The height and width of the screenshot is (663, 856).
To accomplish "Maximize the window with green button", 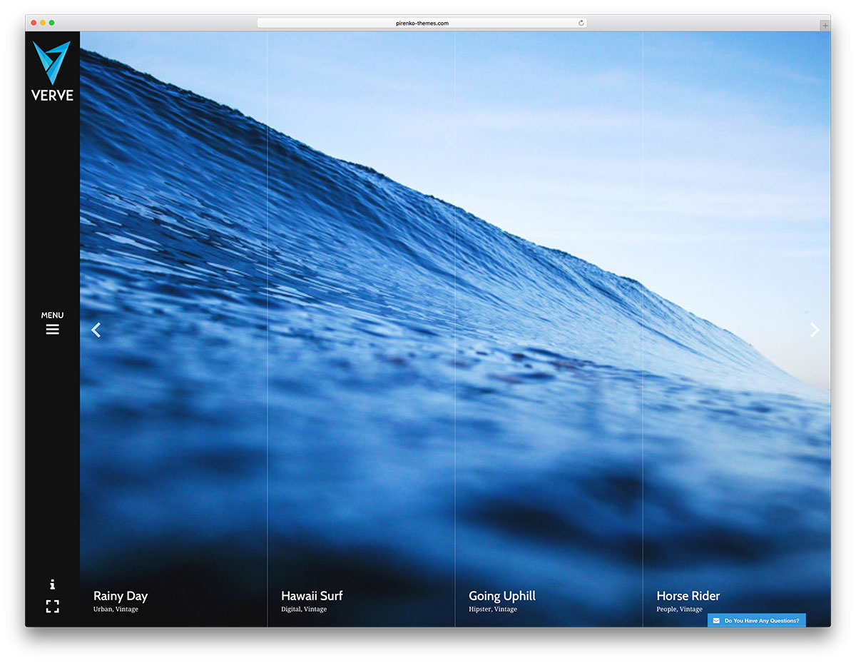I will (x=52, y=23).
